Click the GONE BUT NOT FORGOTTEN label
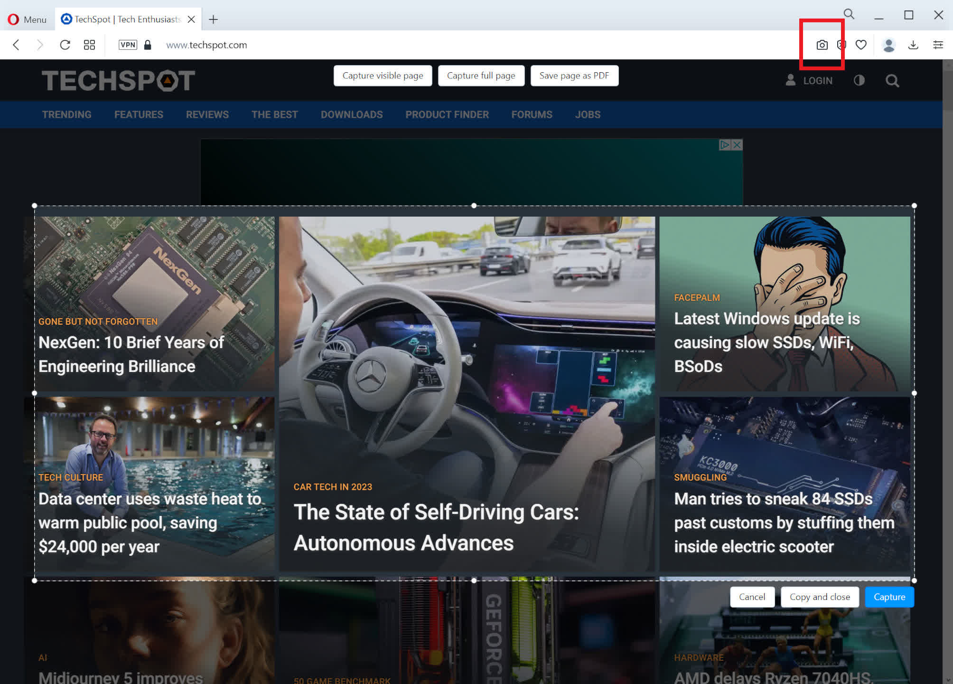The image size is (953, 684). [98, 322]
